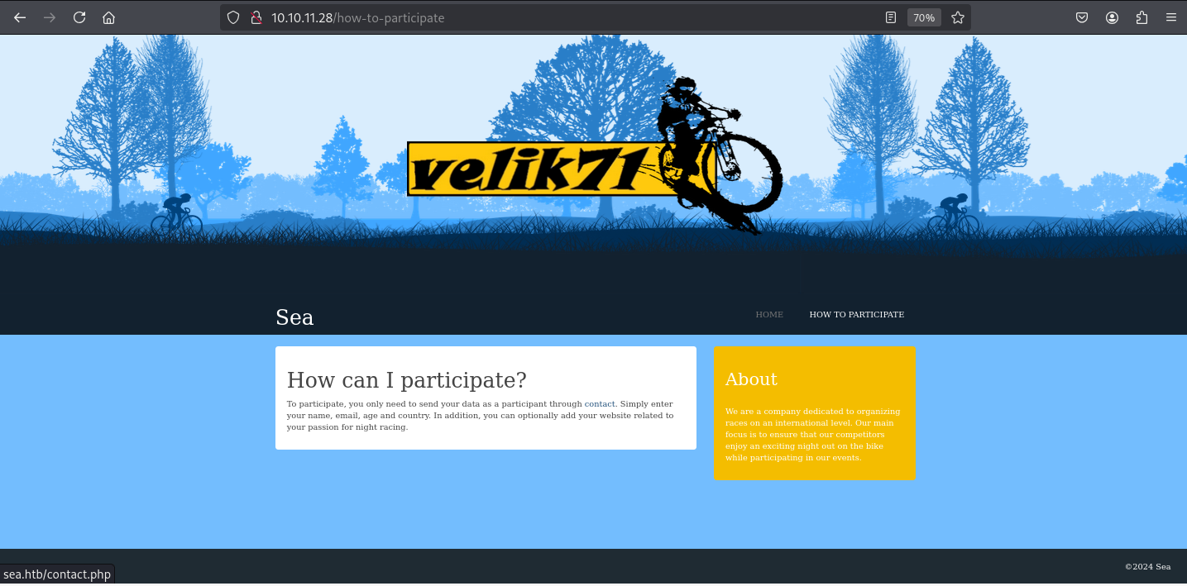Click the Sea site title
Image resolution: width=1187 pixels, height=586 pixels.
(x=294, y=317)
